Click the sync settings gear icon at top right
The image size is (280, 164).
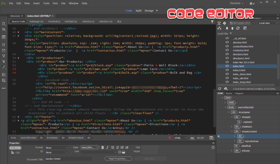click(252, 3)
